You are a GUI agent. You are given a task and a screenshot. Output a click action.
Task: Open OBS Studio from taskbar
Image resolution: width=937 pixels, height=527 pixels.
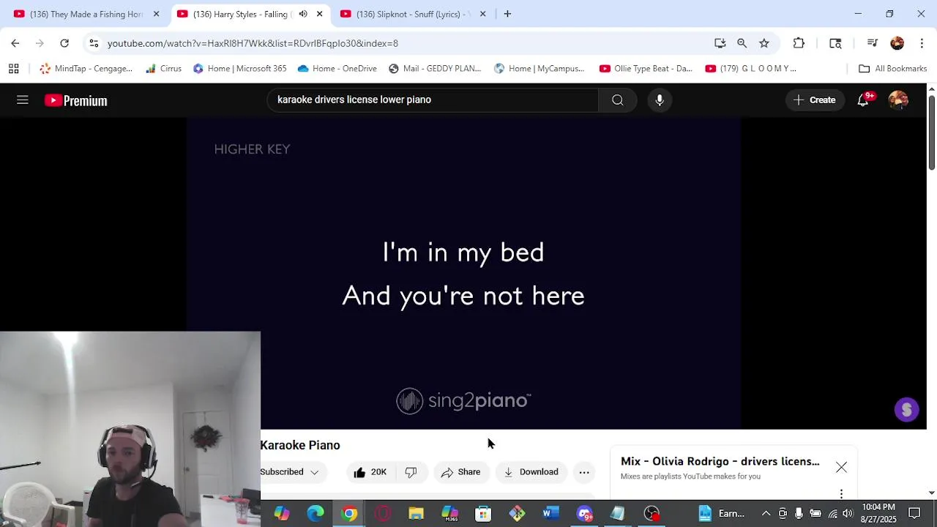652,514
